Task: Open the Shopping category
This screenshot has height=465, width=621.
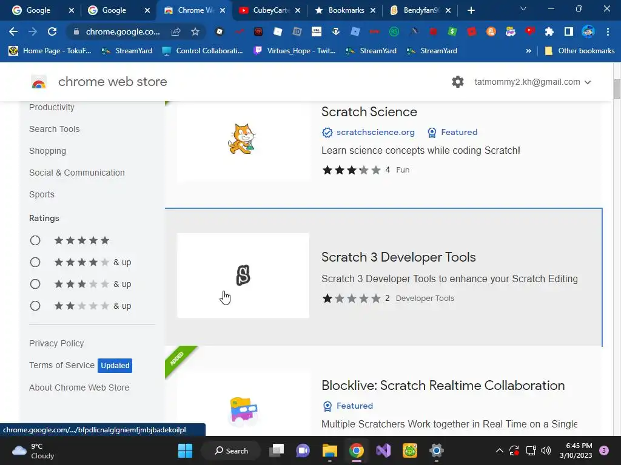Action: tap(47, 151)
